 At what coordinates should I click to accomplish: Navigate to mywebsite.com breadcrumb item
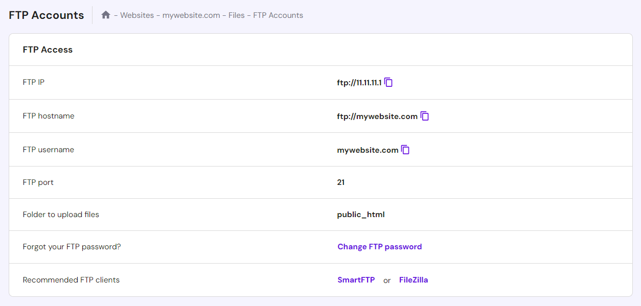[x=191, y=15]
